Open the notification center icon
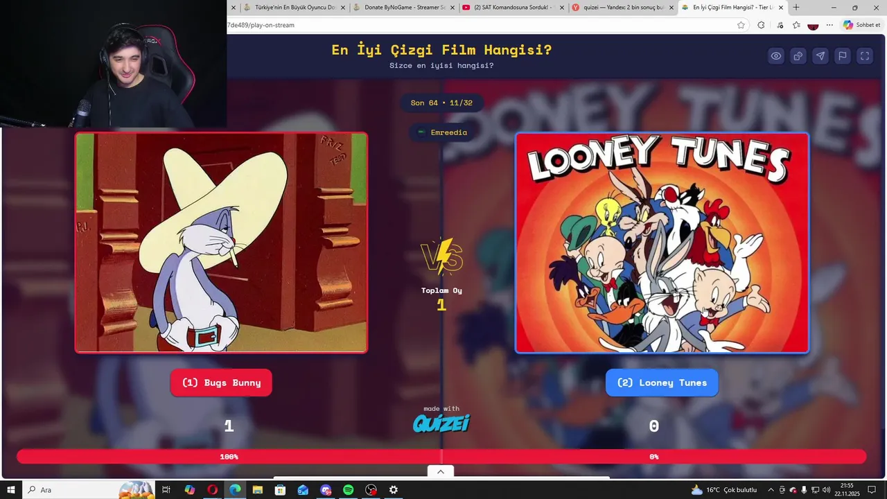This screenshot has width=887, height=499. click(x=872, y=490)
